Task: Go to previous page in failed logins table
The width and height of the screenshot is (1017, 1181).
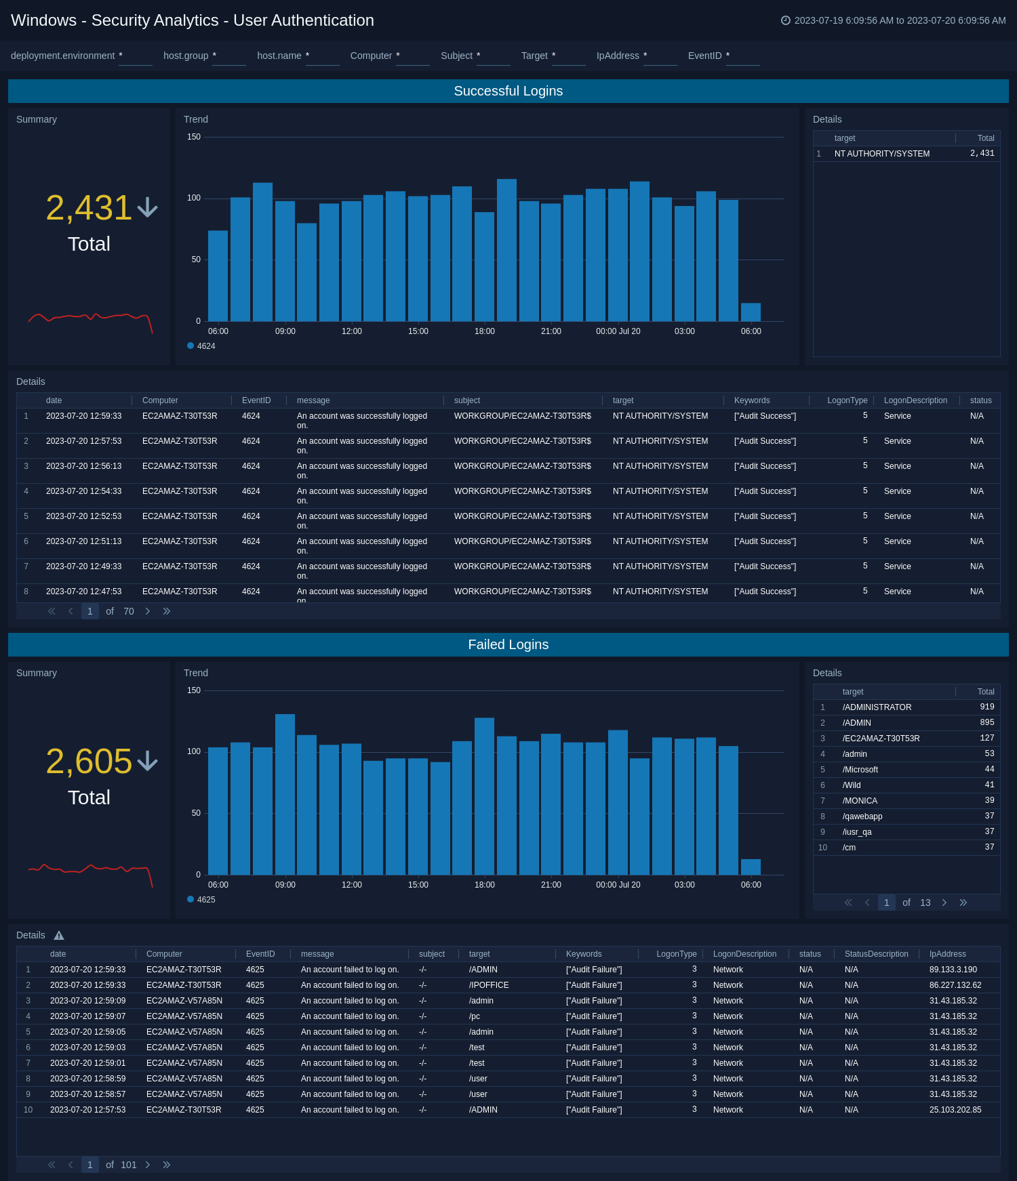Action: [x=71, y=1165]
